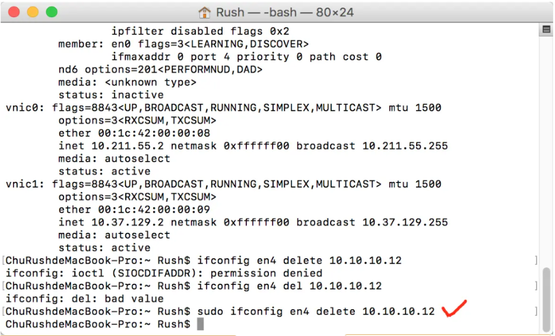Viewport: 555px width, 336px height.
Task: Close the terminal with the red button
Action: [14, 12]
